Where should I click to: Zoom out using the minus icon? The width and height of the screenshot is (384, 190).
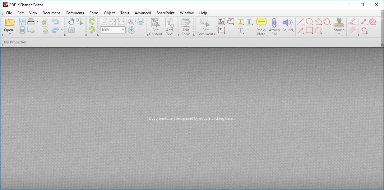click(140, 21)
